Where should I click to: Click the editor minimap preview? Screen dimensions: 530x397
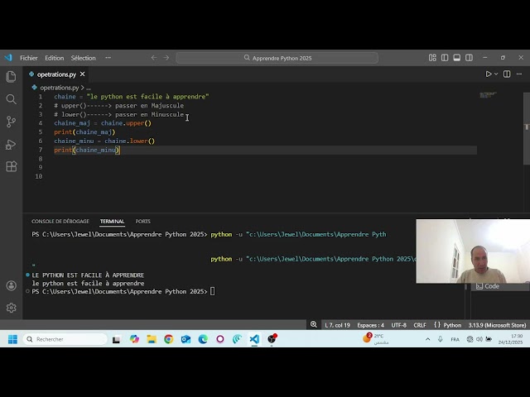[488, 95]
